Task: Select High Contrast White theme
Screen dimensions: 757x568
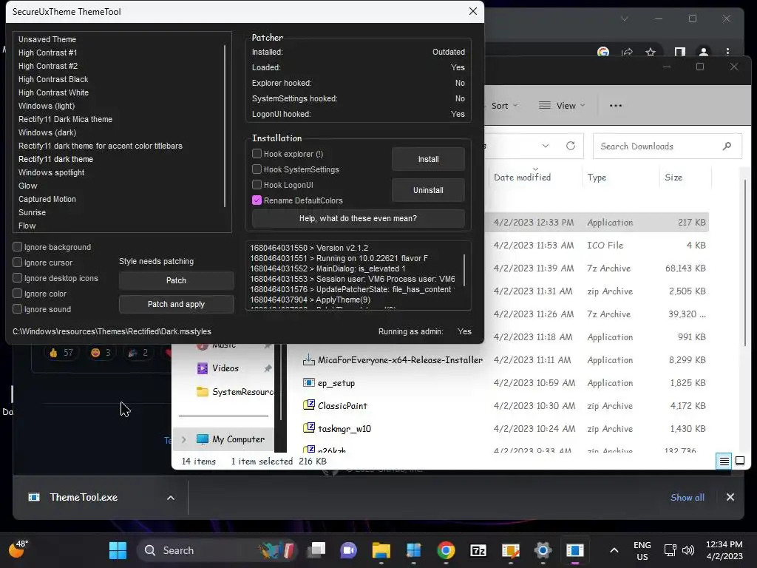Action: tap(53, 92)
